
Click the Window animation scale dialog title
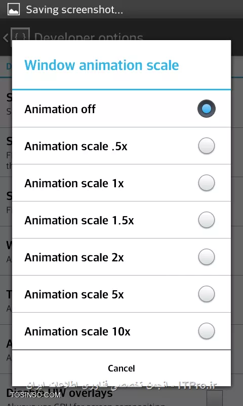pos(101,65)
